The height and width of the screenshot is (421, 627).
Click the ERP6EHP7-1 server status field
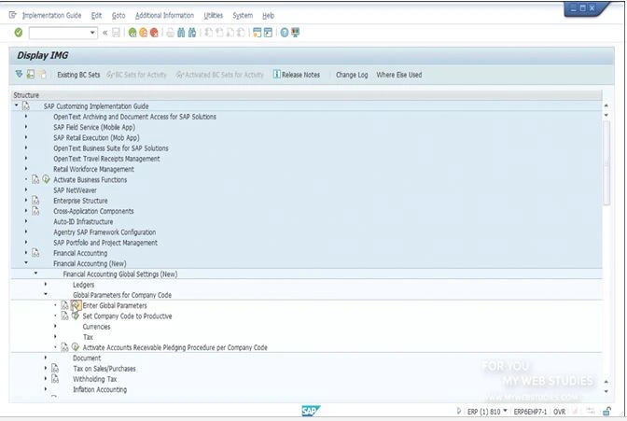click(530, 412)
